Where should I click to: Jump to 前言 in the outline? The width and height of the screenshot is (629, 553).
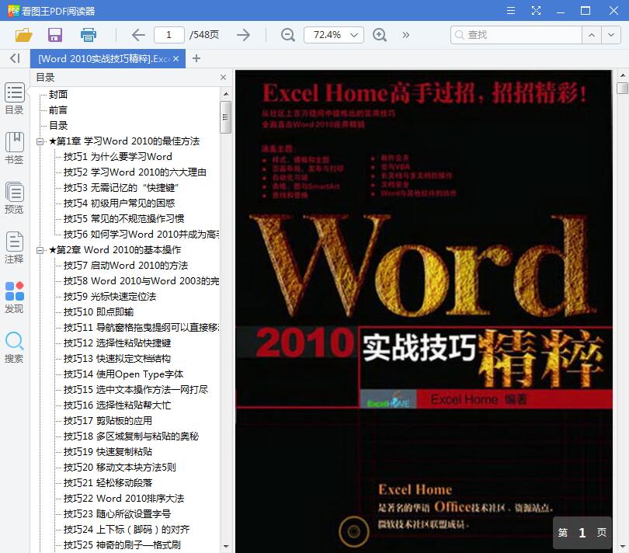coord(58,110)
